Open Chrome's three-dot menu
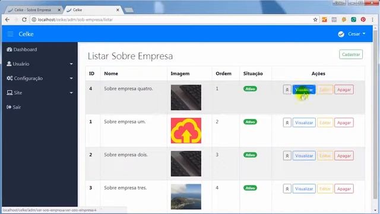The image size is (380, 214). click(x=372, y=20)
